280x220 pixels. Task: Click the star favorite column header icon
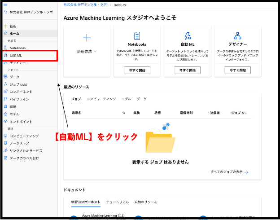click(124, 113)
